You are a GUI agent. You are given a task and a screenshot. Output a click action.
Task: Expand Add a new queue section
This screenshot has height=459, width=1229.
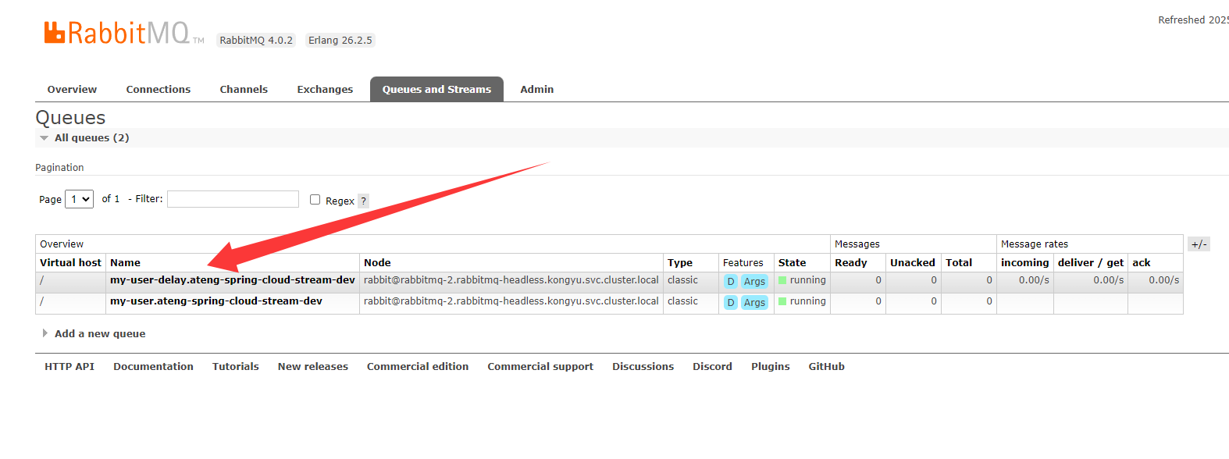tap(99, 333)
